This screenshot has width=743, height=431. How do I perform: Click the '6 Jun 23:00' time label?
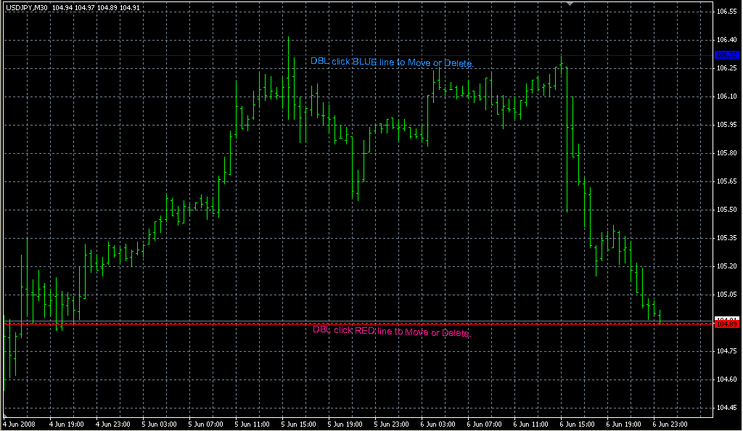(x=670, y=424)
